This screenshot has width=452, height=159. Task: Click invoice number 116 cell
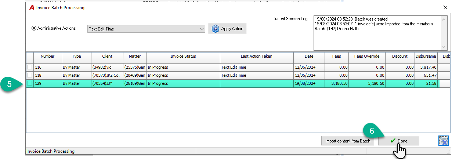(x=48, y=67)
